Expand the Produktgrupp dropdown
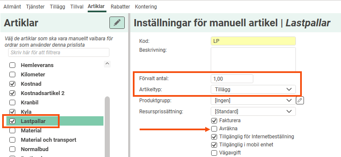The width and height of the screenshot is (341, 157). 253,101
